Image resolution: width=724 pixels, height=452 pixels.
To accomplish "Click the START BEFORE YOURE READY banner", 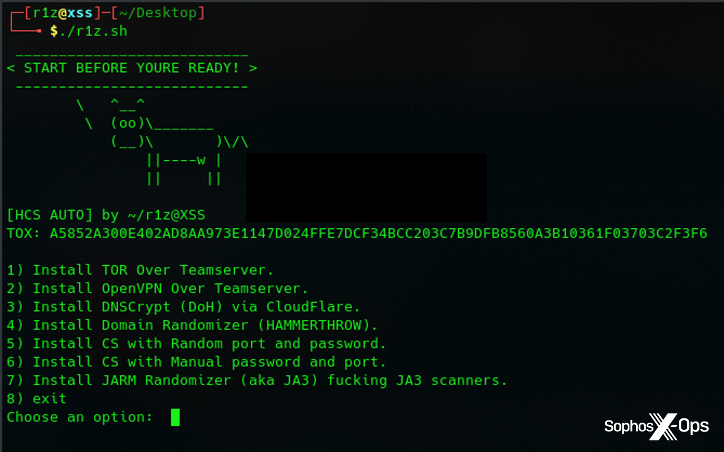I will [x=132, y=68].
